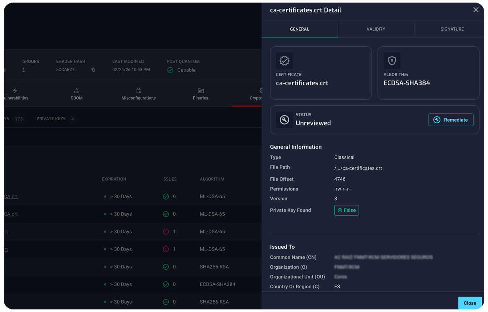Click the red issue icon for first ML-DSA-65 warning
This screenshot has height=312, width=488.
[166, 232]
